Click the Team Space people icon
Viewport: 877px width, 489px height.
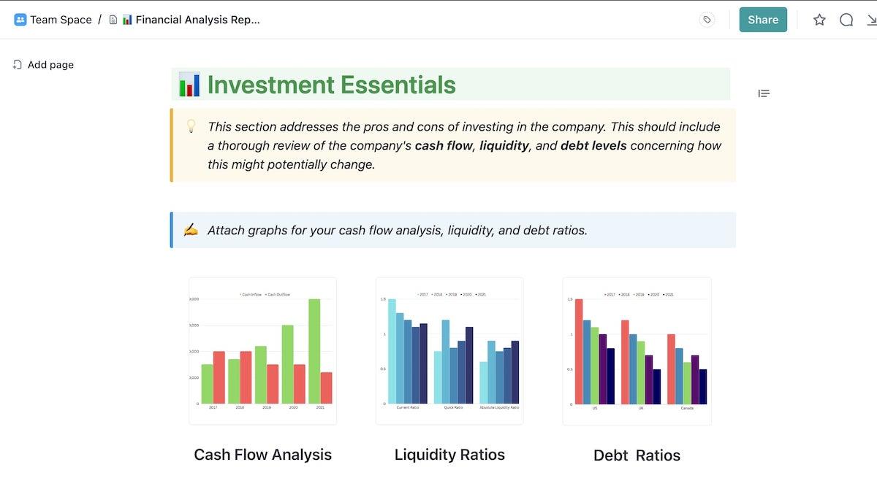[20, 20]
